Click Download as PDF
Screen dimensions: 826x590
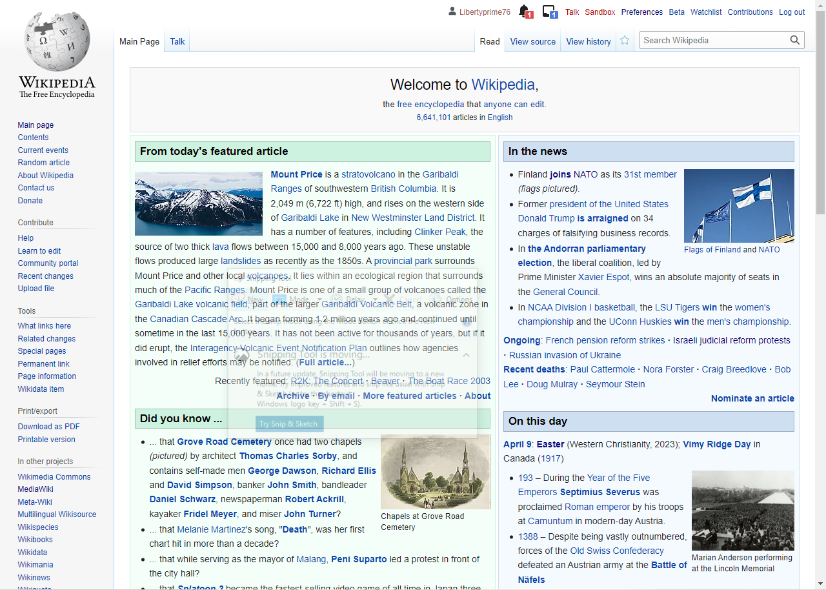[x=49, y=427]
